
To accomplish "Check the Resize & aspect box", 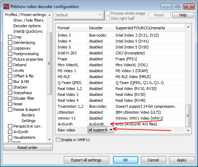I will click(x=10, y=109).
